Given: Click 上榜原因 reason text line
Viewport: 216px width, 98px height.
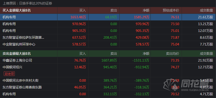Looking at the screenshot, I should [x=28, y=4].
